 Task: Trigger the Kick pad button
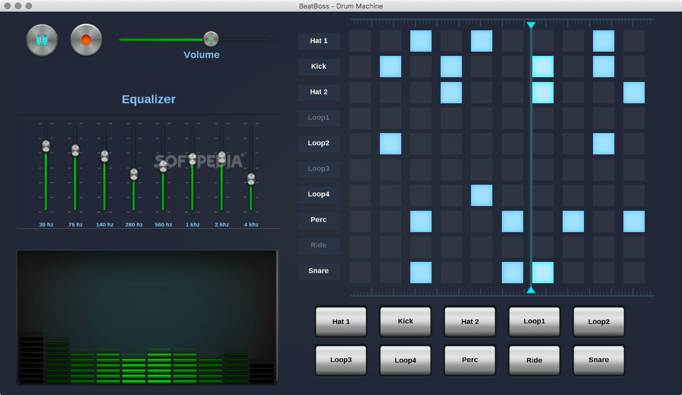(x=405, y=321)
